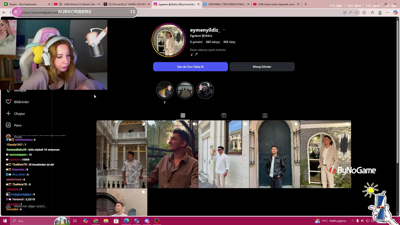Click the weather 15°C Hafif yağmur widget

pyautogui.click(x=331, y=221)
